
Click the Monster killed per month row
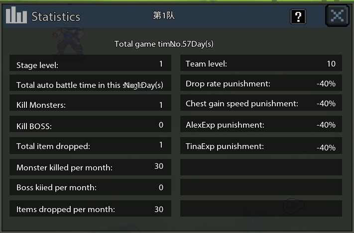pyautogui.click(x=90, y=167)
